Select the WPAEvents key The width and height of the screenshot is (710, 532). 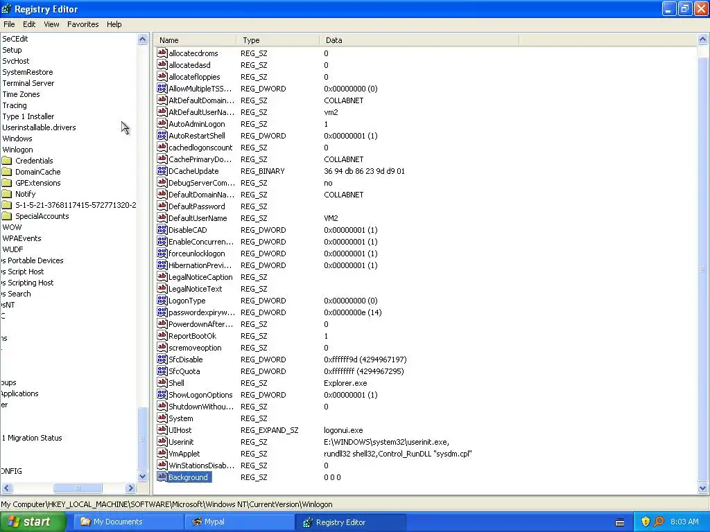point(21,238)
